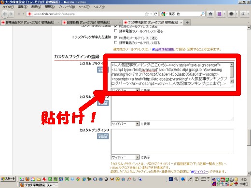This screenshot has height=188, width=251.
Task: Click HTML tag badge under Custom Plugin 3
Action: pyautogui.click(x=103, y=136)
